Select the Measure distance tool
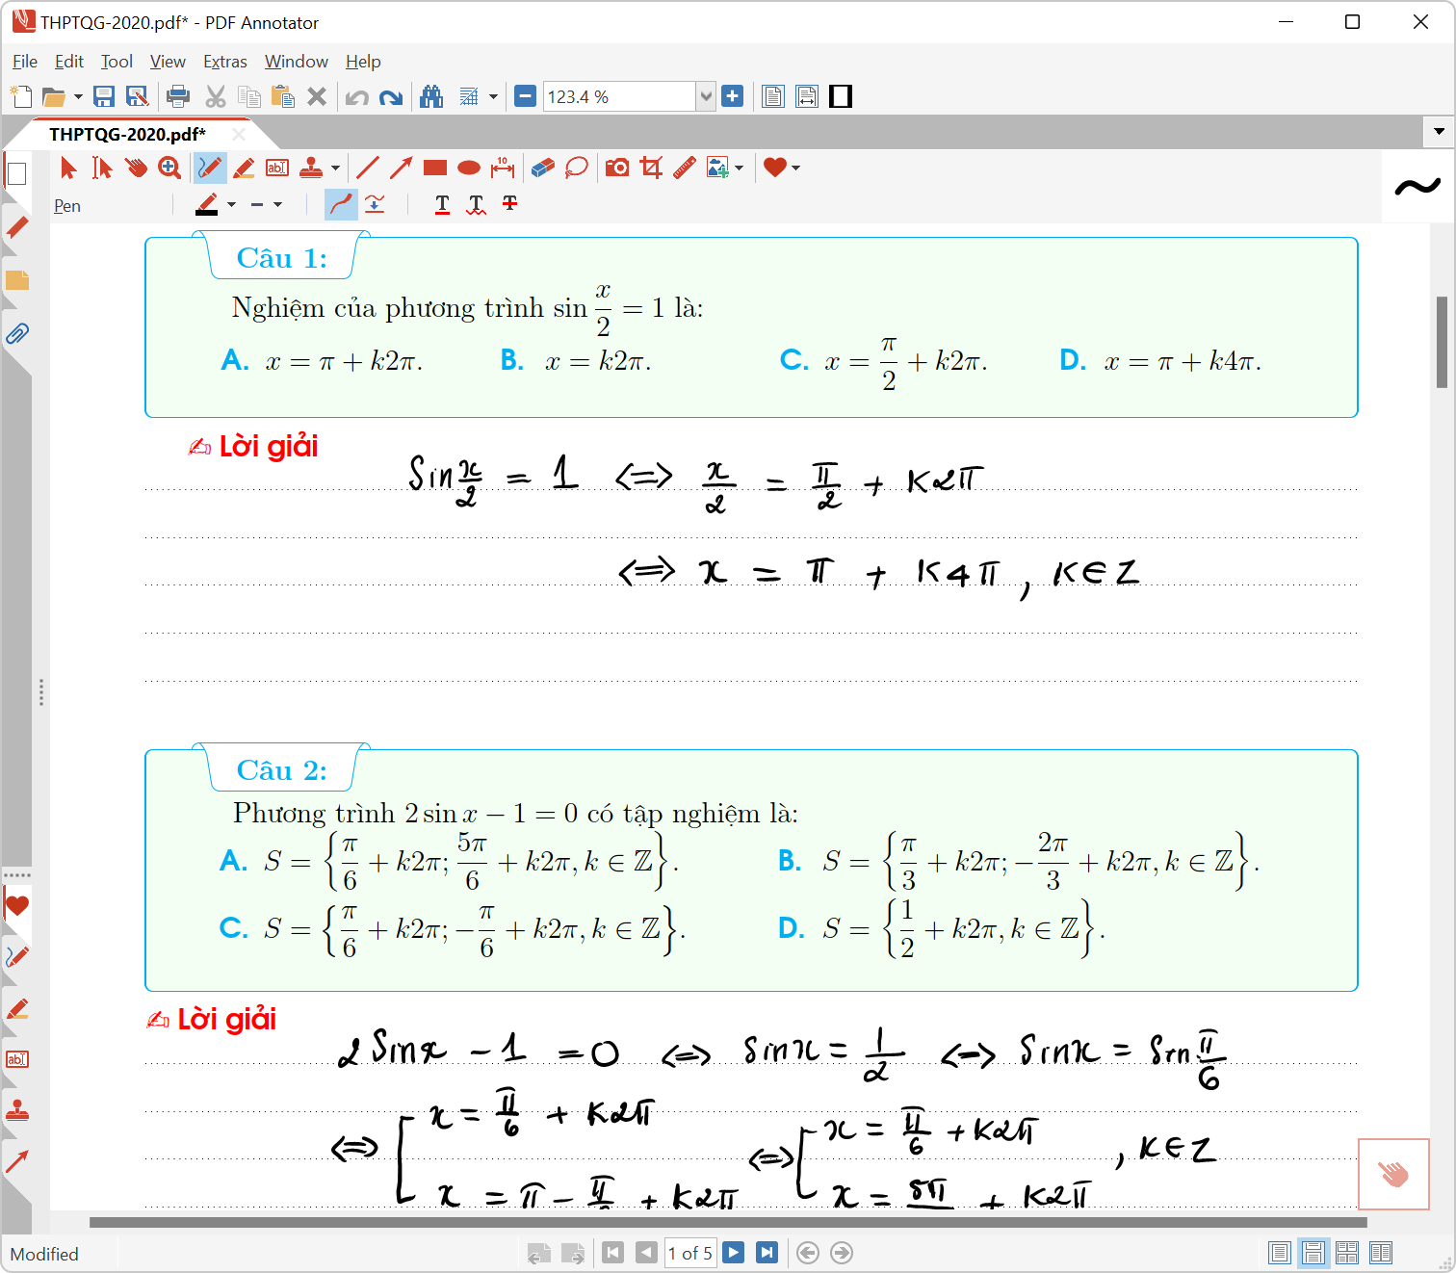 tap(503, 168)
